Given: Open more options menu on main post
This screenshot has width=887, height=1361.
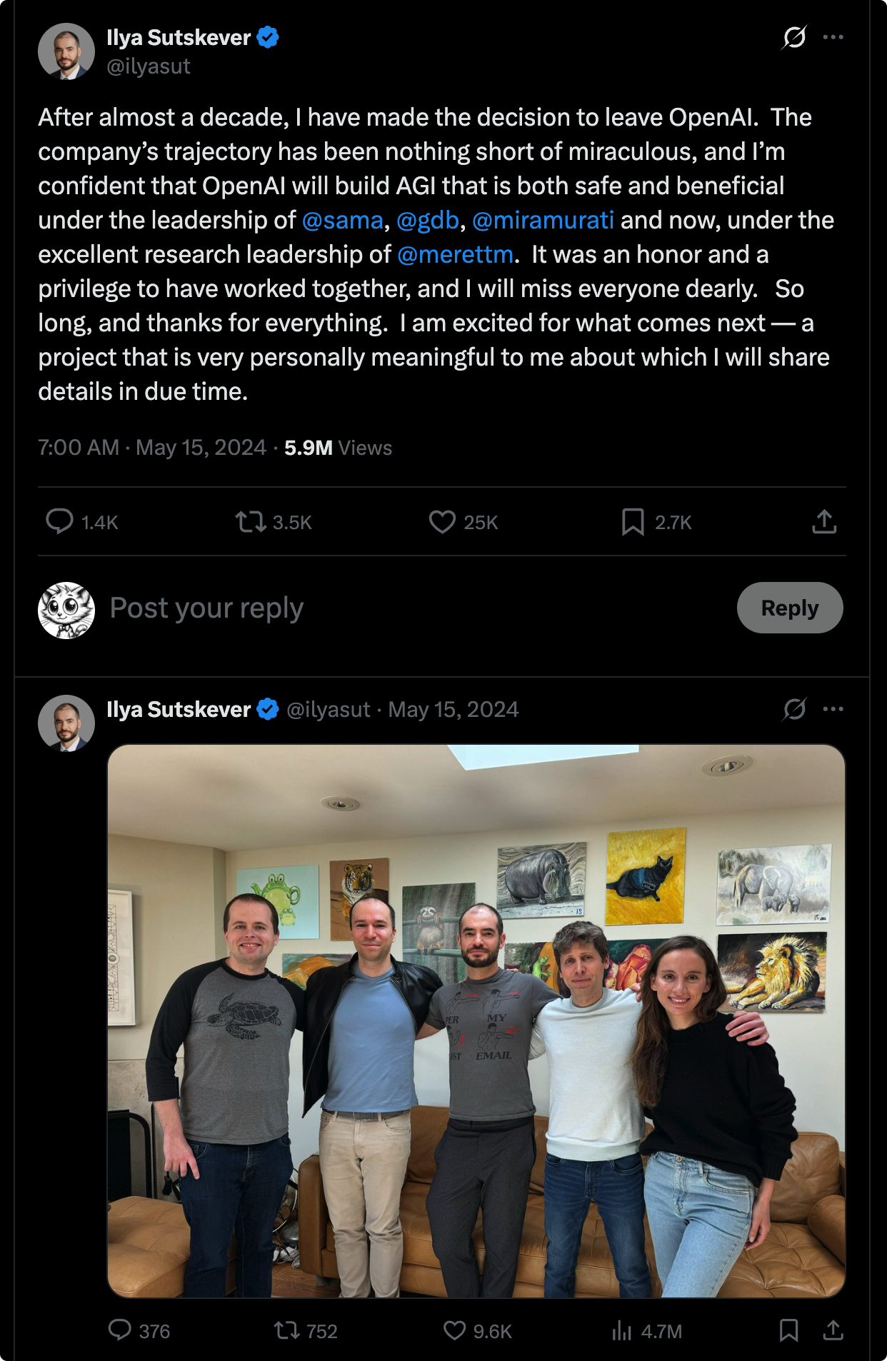Looking at the screenshot, I should point(833,37).
